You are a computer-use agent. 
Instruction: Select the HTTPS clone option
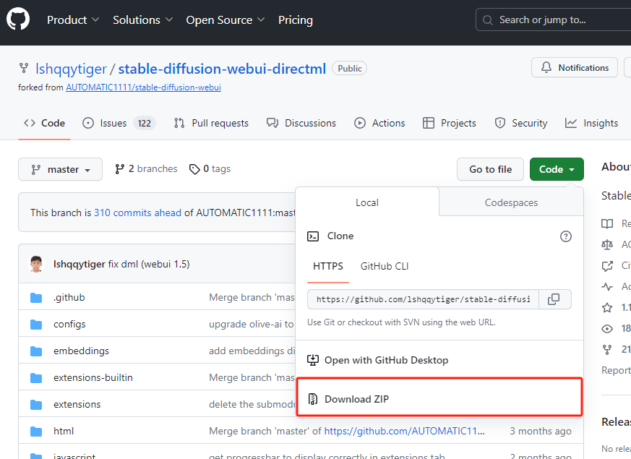point(328,266)
